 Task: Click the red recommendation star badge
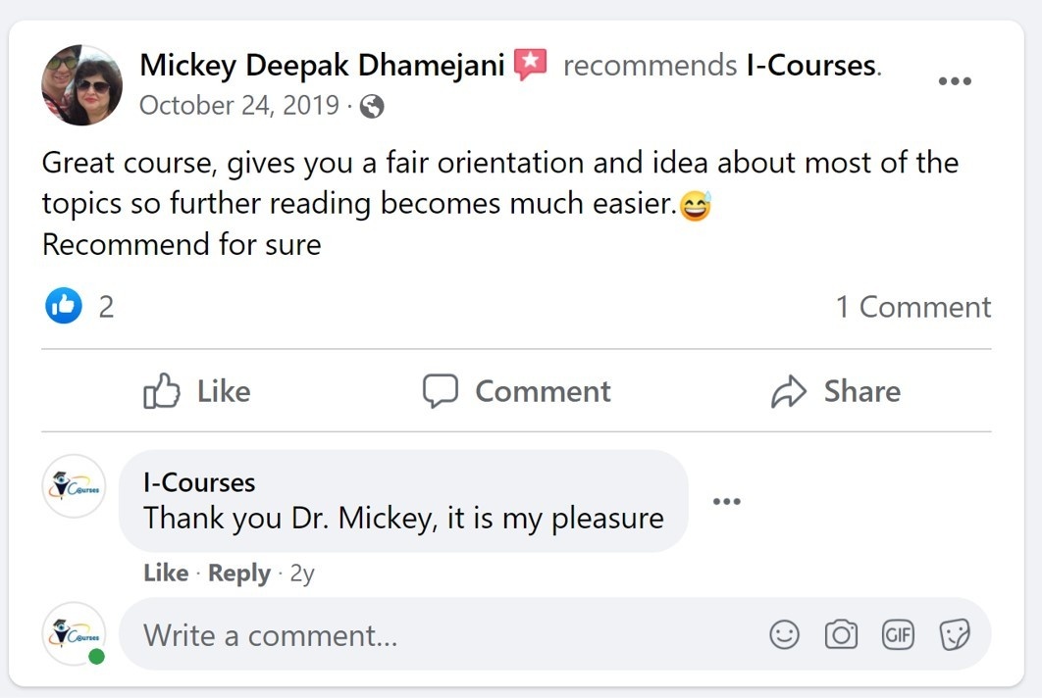point(531,66)
